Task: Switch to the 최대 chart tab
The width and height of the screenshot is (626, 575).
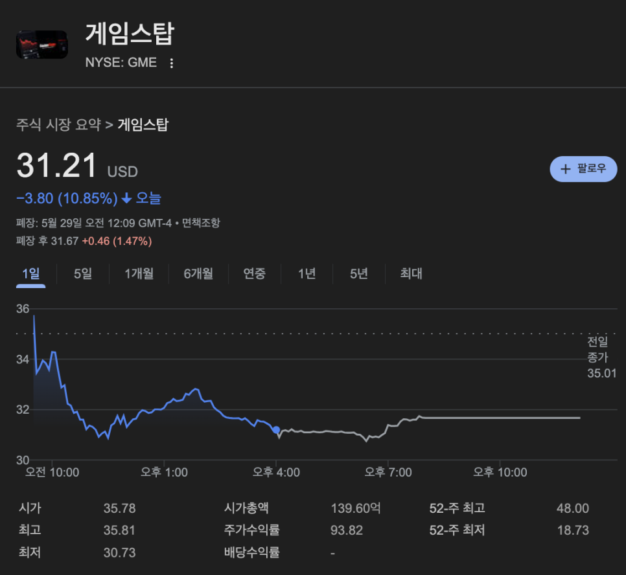Action: (x=412, y=274)
